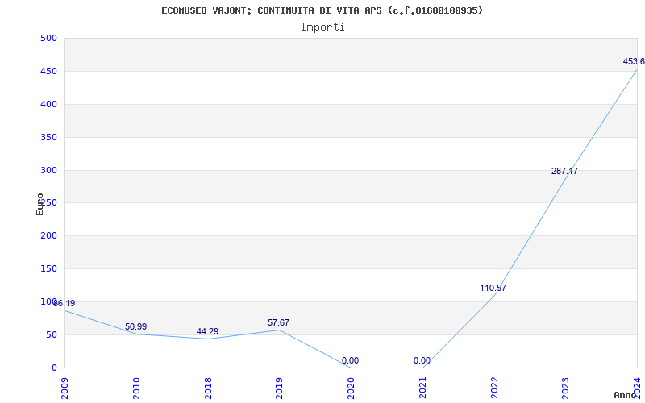The image size is (645, 403).
Task: Click the 500 y-axis tick label
Action: tap(48, 38)
